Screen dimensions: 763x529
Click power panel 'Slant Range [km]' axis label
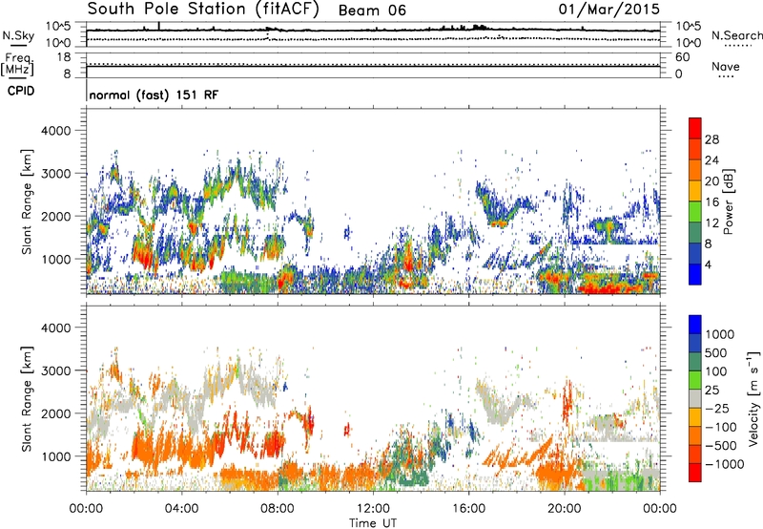[27, 201]
